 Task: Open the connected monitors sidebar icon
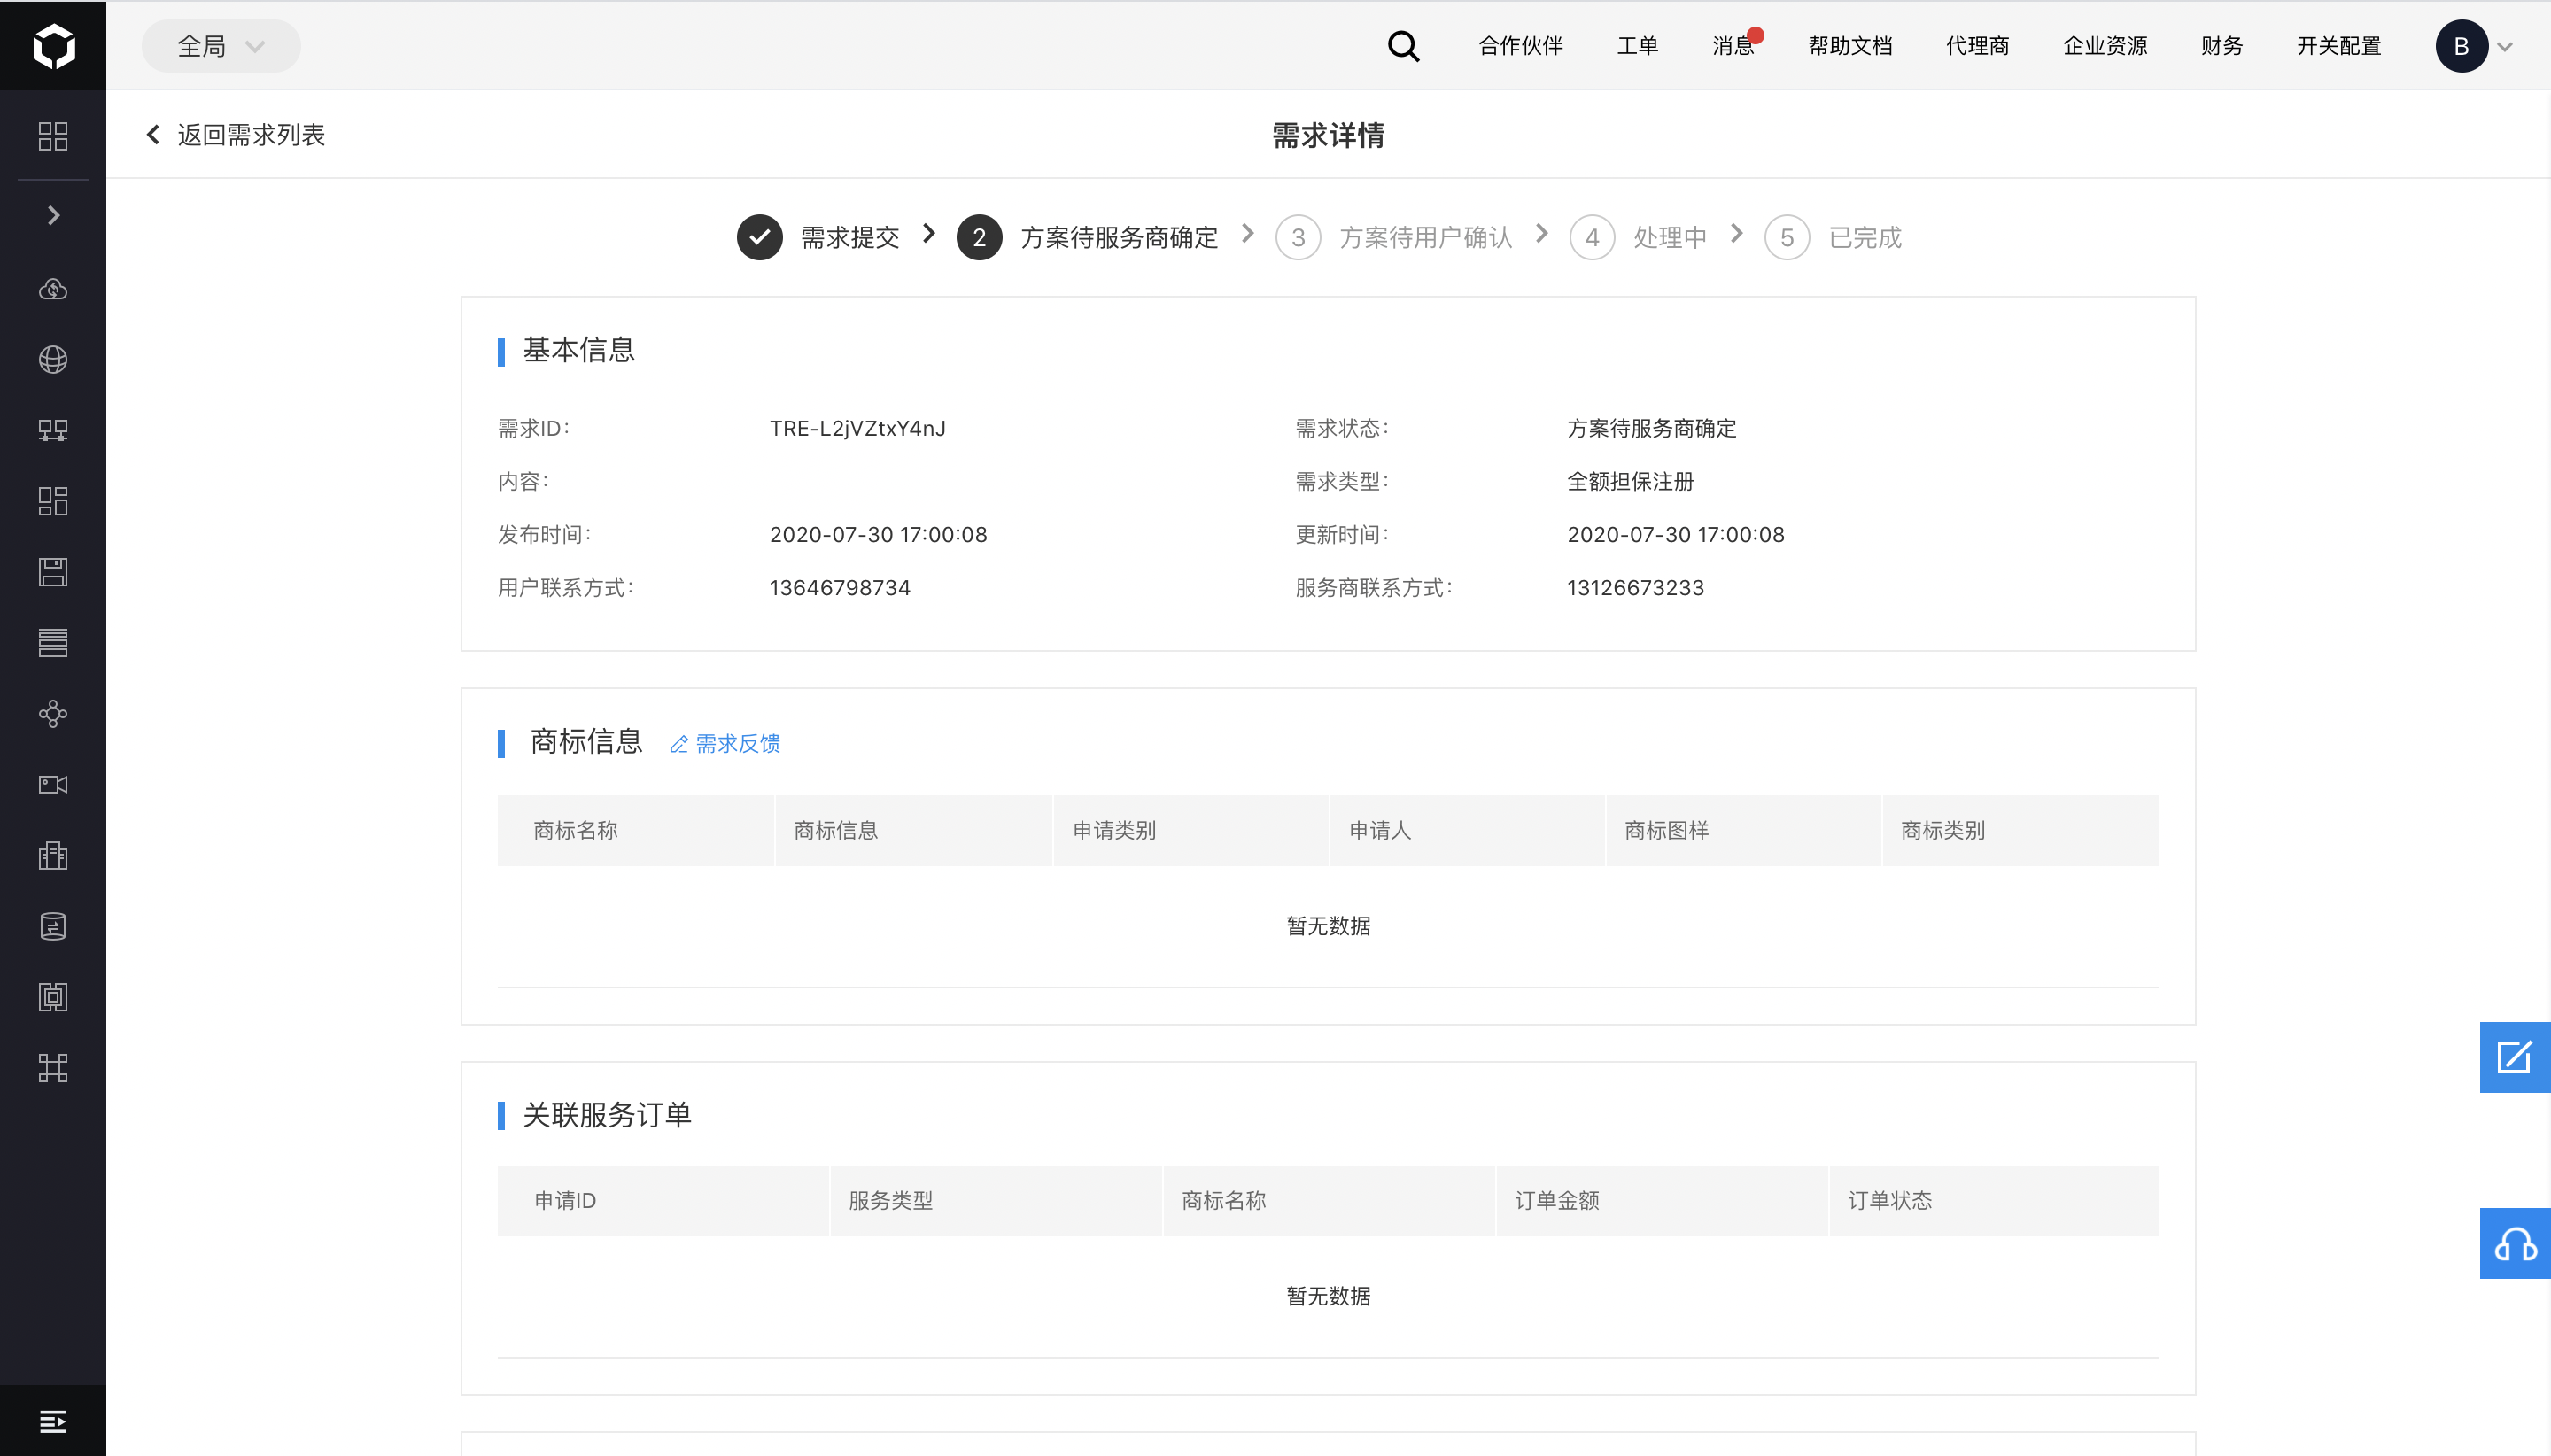[x=53, y=430]
